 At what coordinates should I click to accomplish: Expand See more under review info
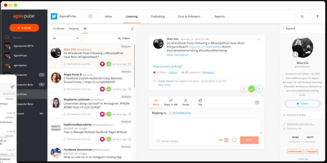pos(164,85)
